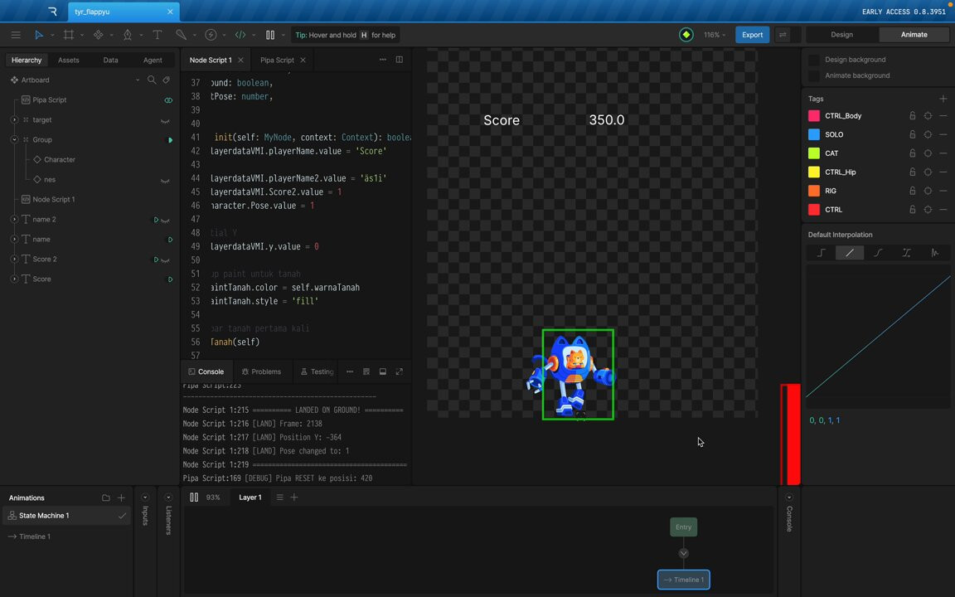Image resolution: width=955 pixels, height=597 pixels.
Task: Open the 116% zoom level dropdown
Action: point(715,35)
